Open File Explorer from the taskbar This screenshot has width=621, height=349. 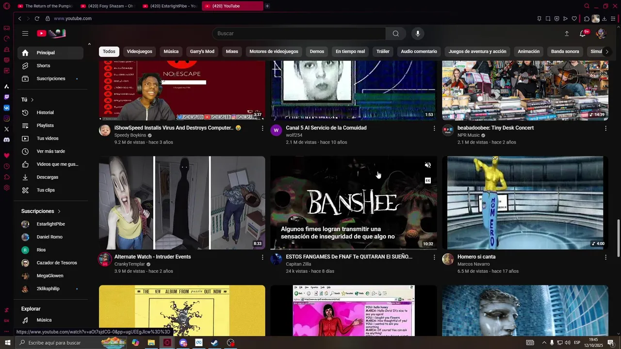[151, 343]
